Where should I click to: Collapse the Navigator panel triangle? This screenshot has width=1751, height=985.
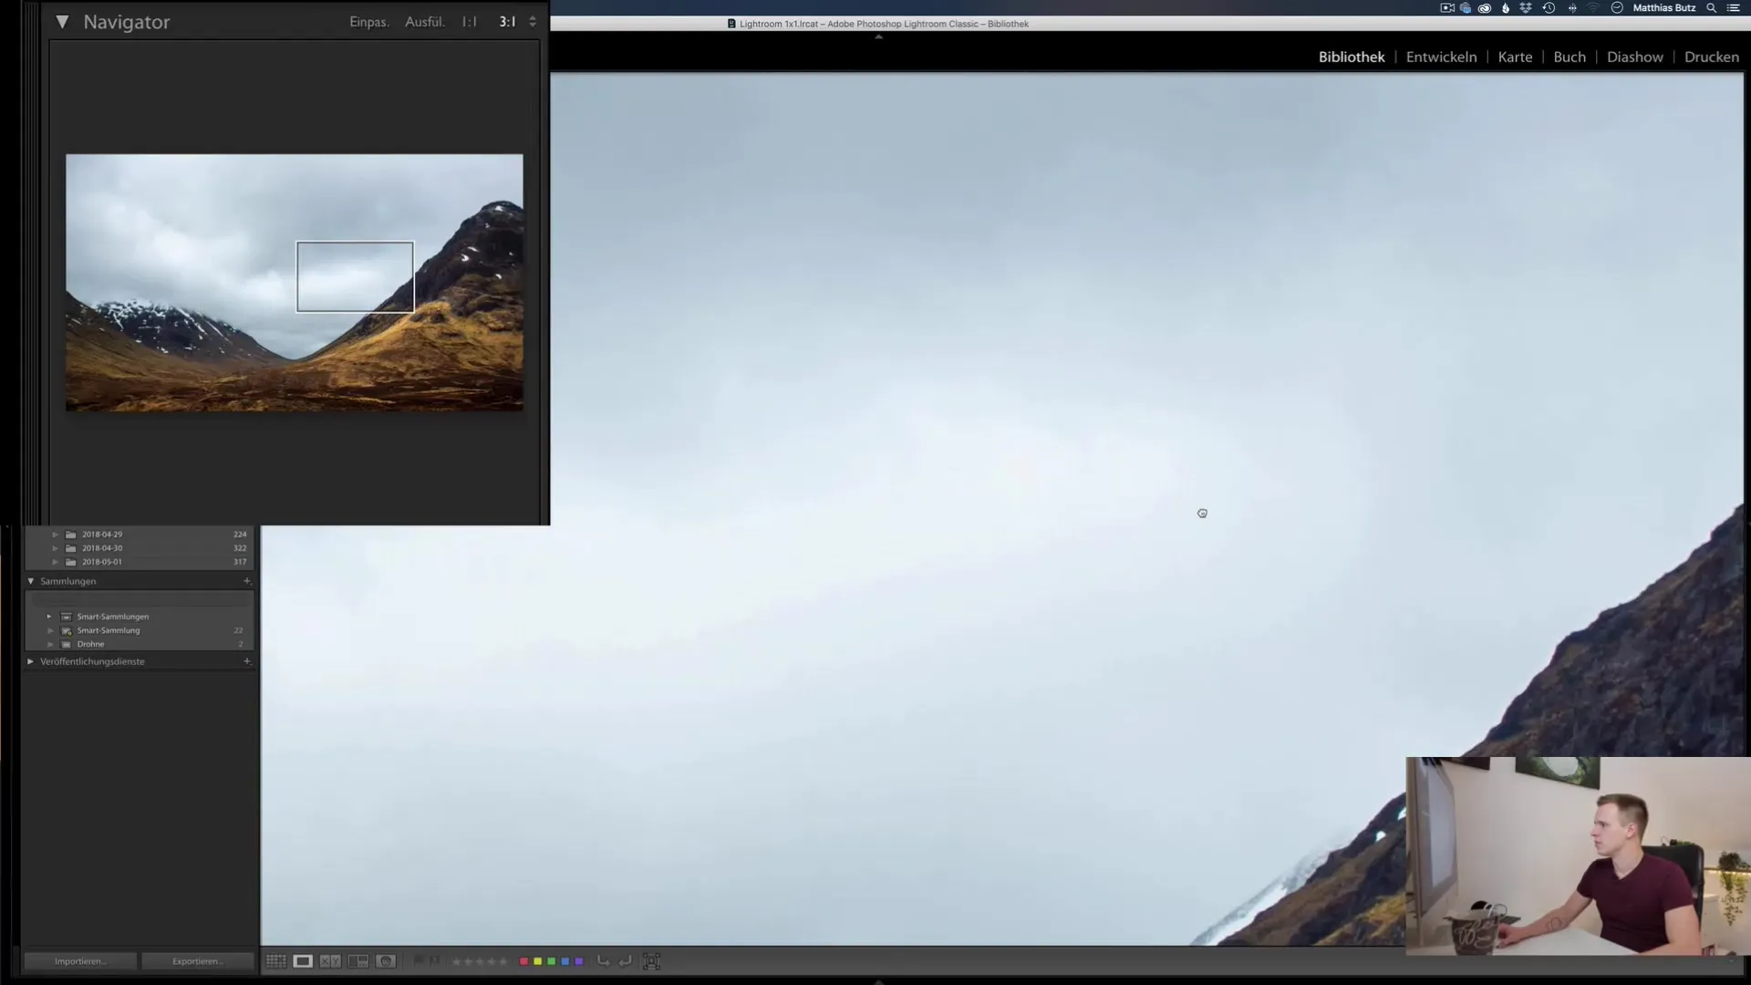tap(62, 22)
